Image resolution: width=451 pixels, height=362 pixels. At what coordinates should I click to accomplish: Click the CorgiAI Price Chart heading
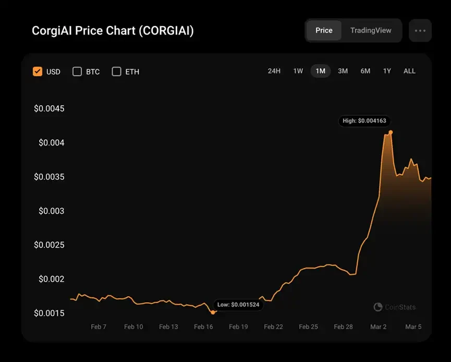[113, 31]
